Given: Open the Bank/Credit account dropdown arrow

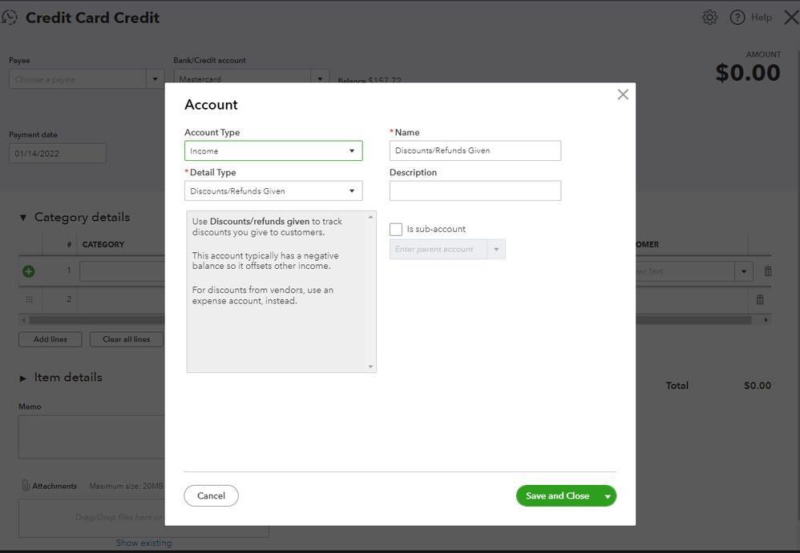Looking at the screenshot, I should [320, 78].
